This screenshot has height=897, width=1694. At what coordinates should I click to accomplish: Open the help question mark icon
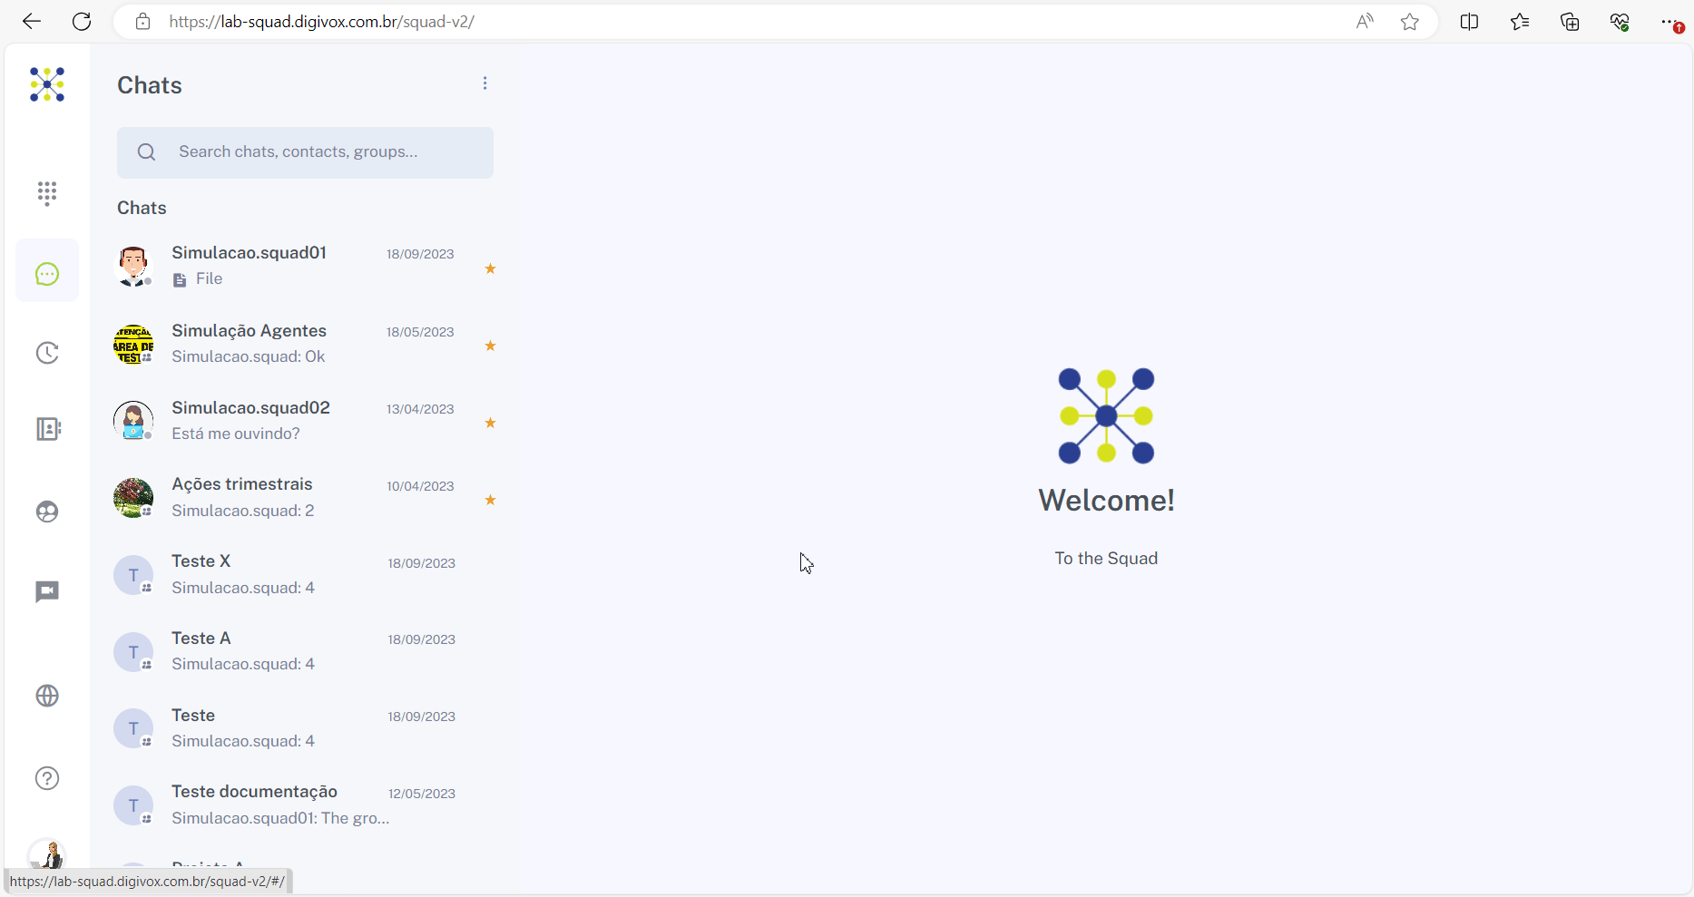(47, 778)
